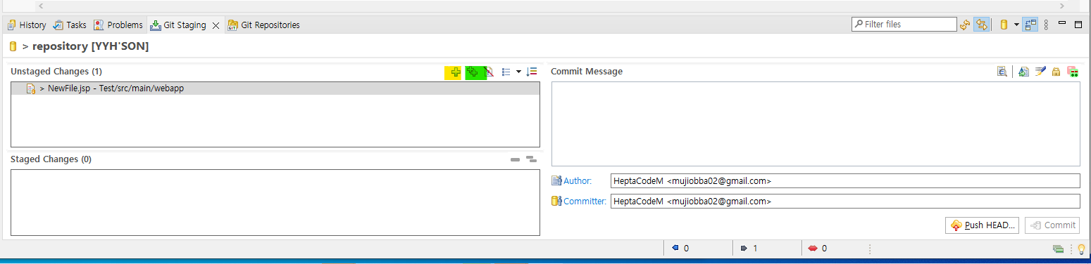
Task: Click inside the empty Staged Changes list
Action: (275, 202)
